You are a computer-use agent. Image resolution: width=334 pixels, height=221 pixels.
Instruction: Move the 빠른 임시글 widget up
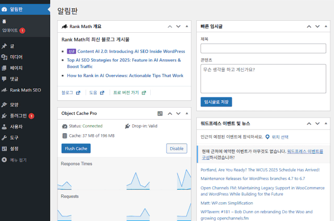click(x=309, y=27)
